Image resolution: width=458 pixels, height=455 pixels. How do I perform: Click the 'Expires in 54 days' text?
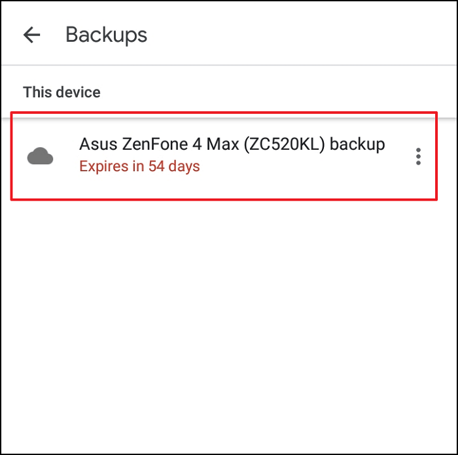click(x=139, y=167)
